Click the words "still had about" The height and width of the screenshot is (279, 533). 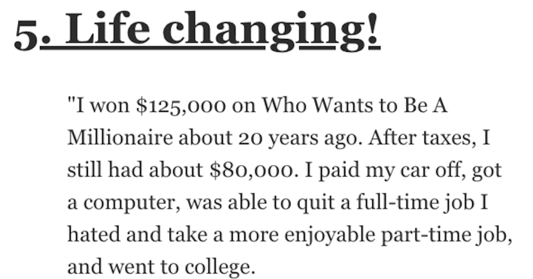(135, 170)
